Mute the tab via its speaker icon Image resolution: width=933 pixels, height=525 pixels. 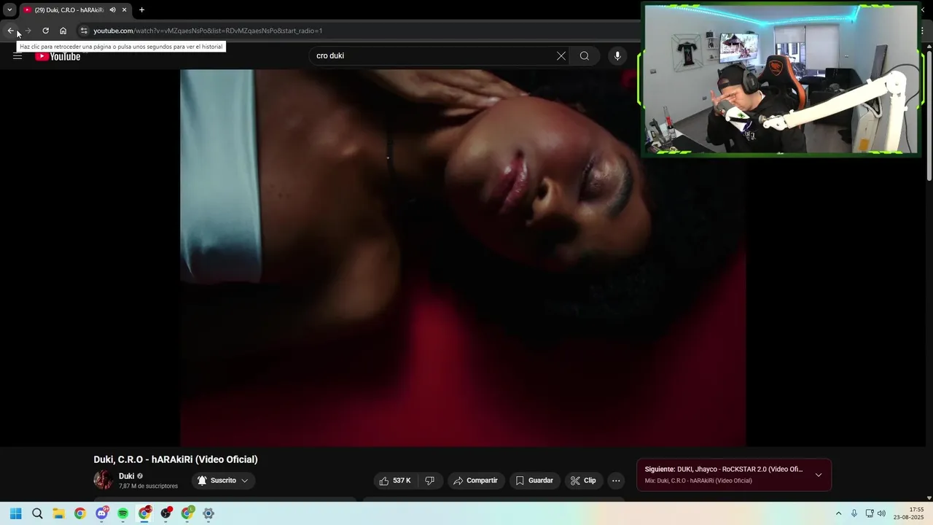112,10
